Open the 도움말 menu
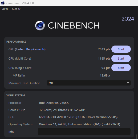The image size is (138, 139). click(16, 9)
